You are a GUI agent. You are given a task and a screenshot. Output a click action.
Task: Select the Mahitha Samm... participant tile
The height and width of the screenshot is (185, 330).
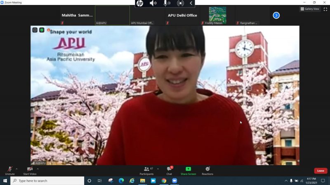click(x=77, y=15)
